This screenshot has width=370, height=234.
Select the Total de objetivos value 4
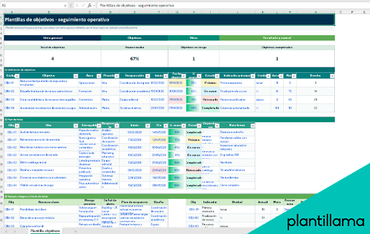coord(52,59)
